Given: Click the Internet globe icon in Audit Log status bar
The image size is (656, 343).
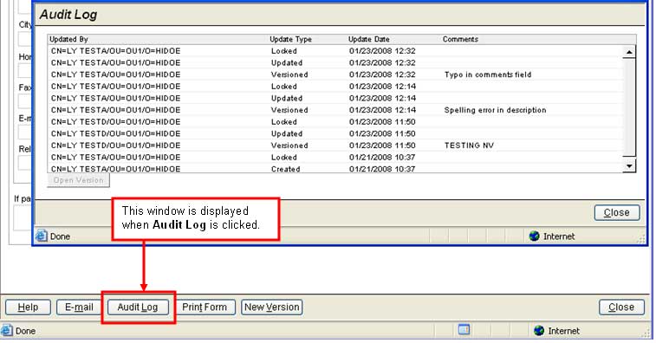Looking at the screenshot, I should point(535,236).
